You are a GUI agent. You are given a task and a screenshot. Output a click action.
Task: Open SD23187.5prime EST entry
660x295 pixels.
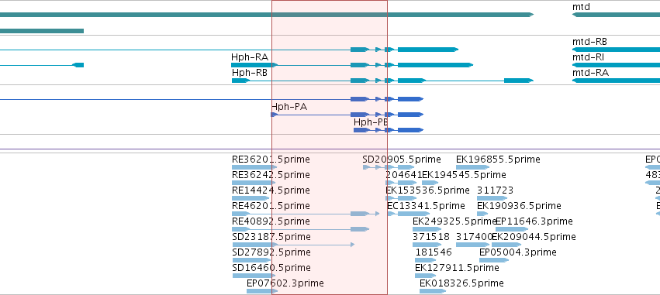coord(271,237)
